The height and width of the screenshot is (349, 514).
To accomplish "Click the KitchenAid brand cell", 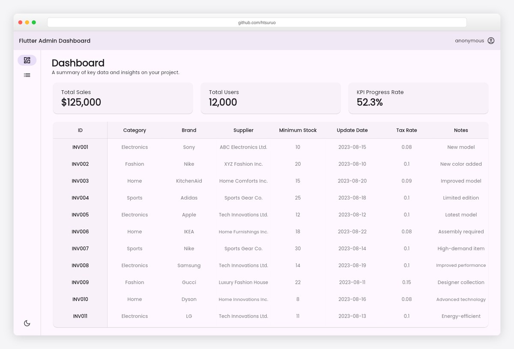I will [189, 181].
